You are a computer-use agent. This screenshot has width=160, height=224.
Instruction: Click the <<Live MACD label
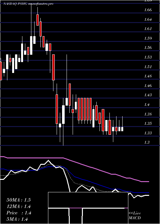[135, 215]
